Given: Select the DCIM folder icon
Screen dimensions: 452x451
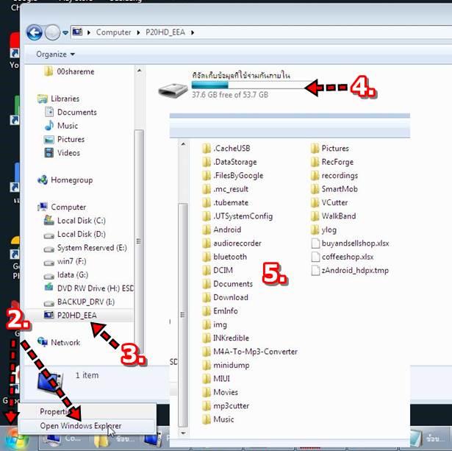Looking at the screenshot, I should pyautogui.click(x=206, y=271).
